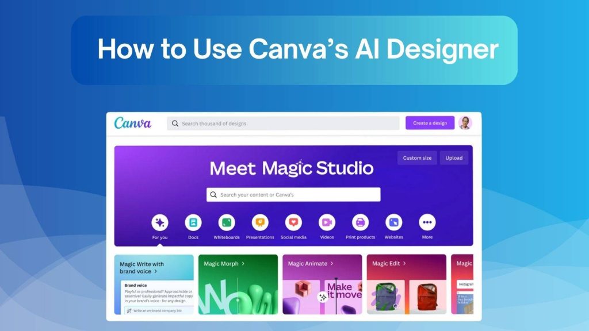Select the Social media icon
The height and width of the screenshot is (331, 589).
point(294,221)
